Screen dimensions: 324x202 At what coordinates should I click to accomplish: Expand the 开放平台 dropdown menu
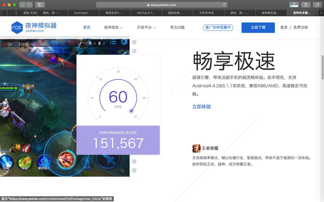(x=146, y=27)
